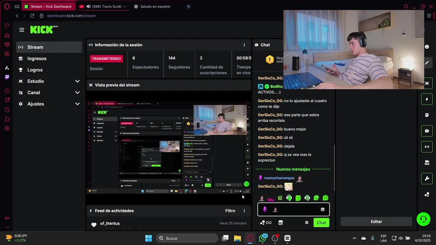Go to the Stream section
Image resolution: width=436 pixels, height=245 pixels.
tap(49, 47)
